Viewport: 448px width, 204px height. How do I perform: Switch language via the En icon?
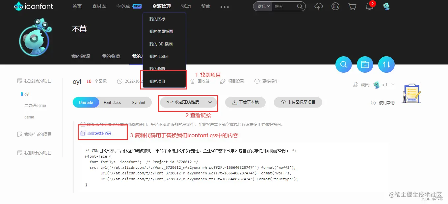(335, 6)
